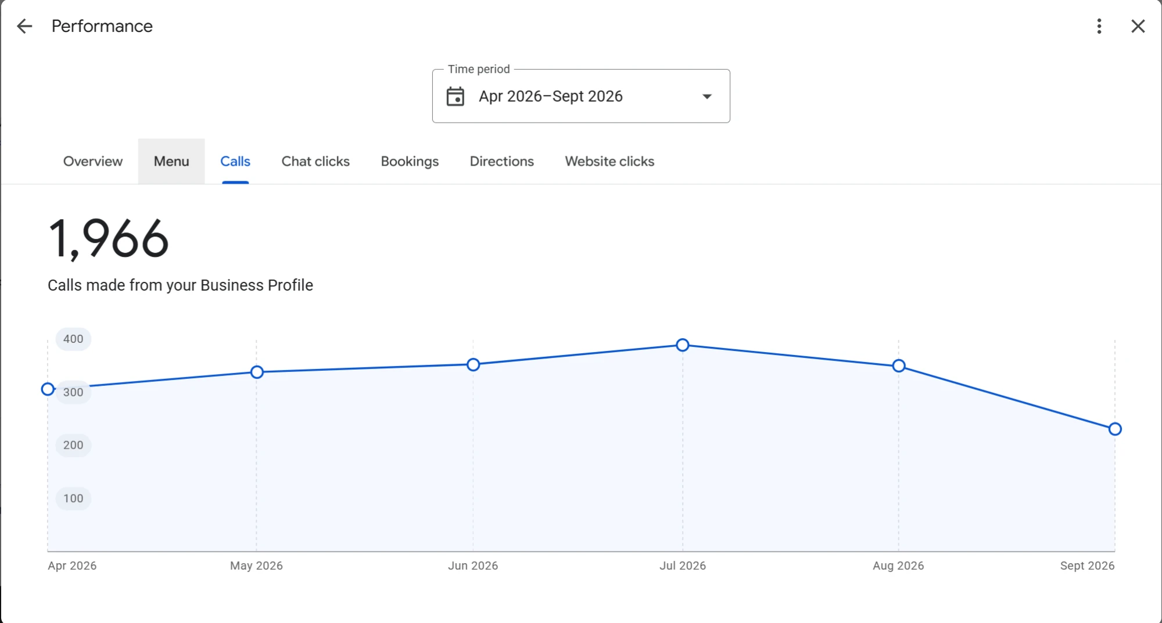This screenshot has width=1162, height=623.
Task: Switch to the Overview tab
Action: 93,161
